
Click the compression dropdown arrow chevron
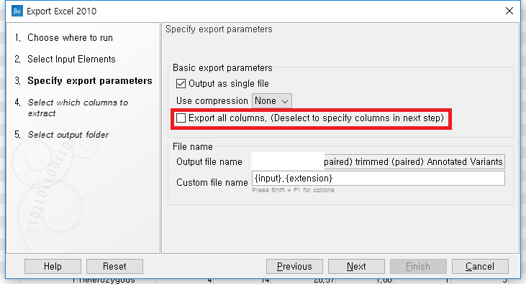coord(285,101)
